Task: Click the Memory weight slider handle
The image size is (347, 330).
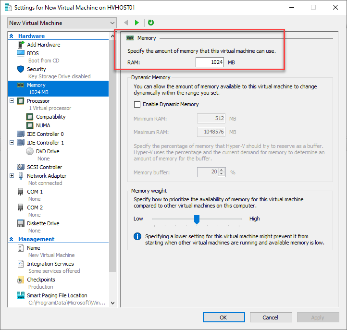Action: pos(197,220)
